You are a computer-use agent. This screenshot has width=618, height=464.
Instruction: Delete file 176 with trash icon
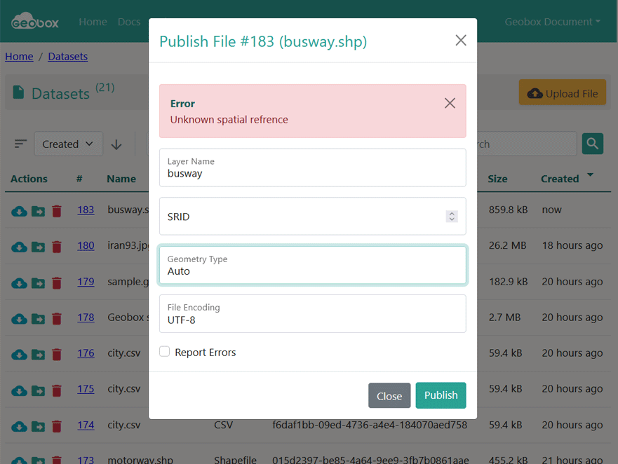point(57,354)
